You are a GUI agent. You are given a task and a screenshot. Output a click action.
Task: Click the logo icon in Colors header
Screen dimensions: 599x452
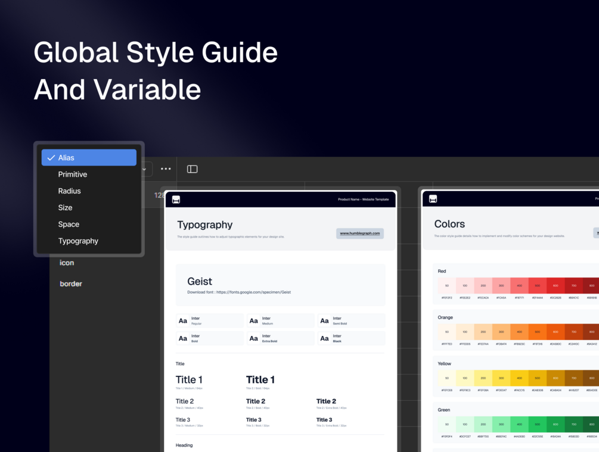433,199
